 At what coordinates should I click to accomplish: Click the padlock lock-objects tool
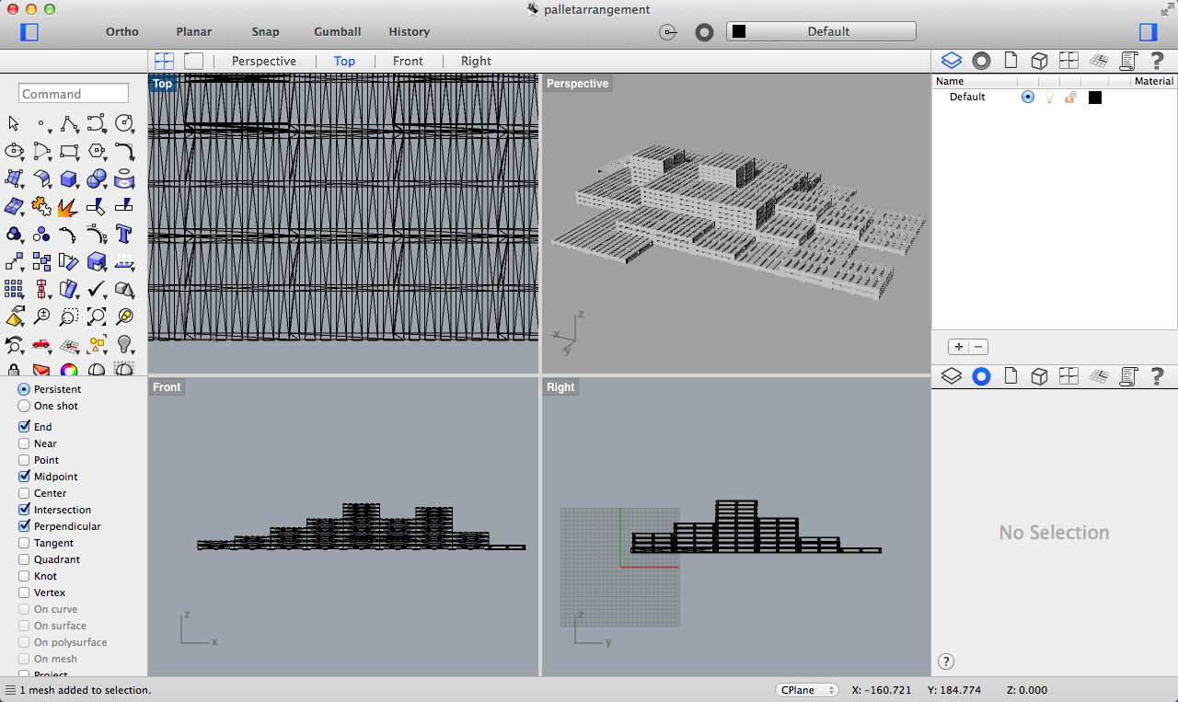[14, 370]
